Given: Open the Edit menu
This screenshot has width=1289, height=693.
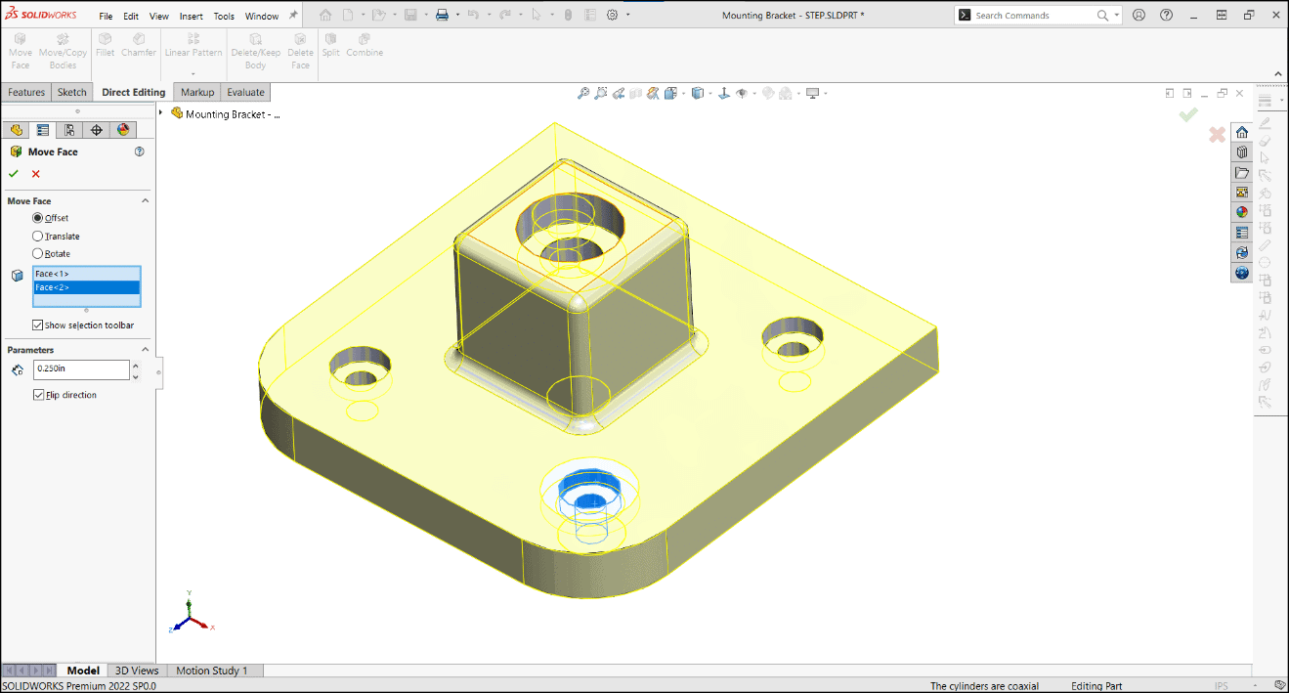Looking at the screenshot, I should (131, 16).
